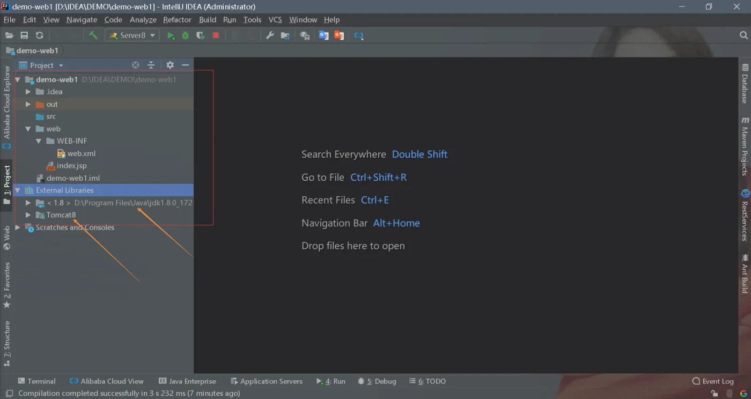The width and height of the screenshot is (751, 399).
Task: Open Alibaba Cloud View bottom tab
Action: click(x=107, y=381)
